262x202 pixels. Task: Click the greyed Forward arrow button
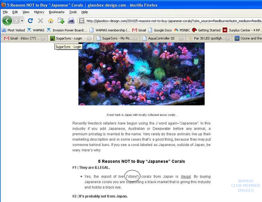[16, 21]
